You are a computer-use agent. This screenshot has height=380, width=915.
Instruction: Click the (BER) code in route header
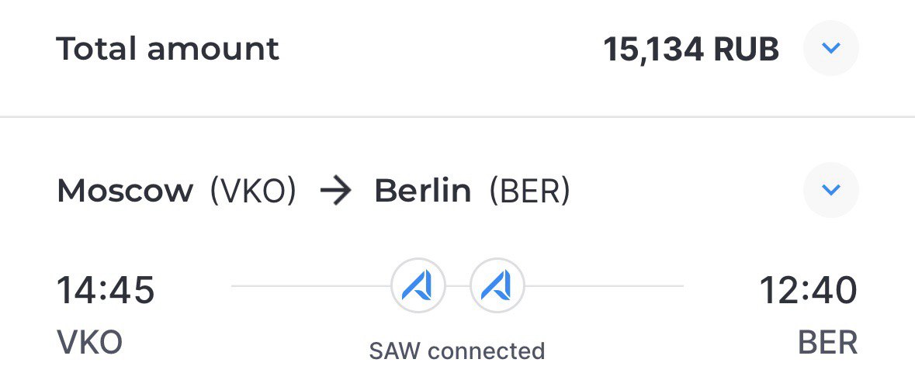529,192
